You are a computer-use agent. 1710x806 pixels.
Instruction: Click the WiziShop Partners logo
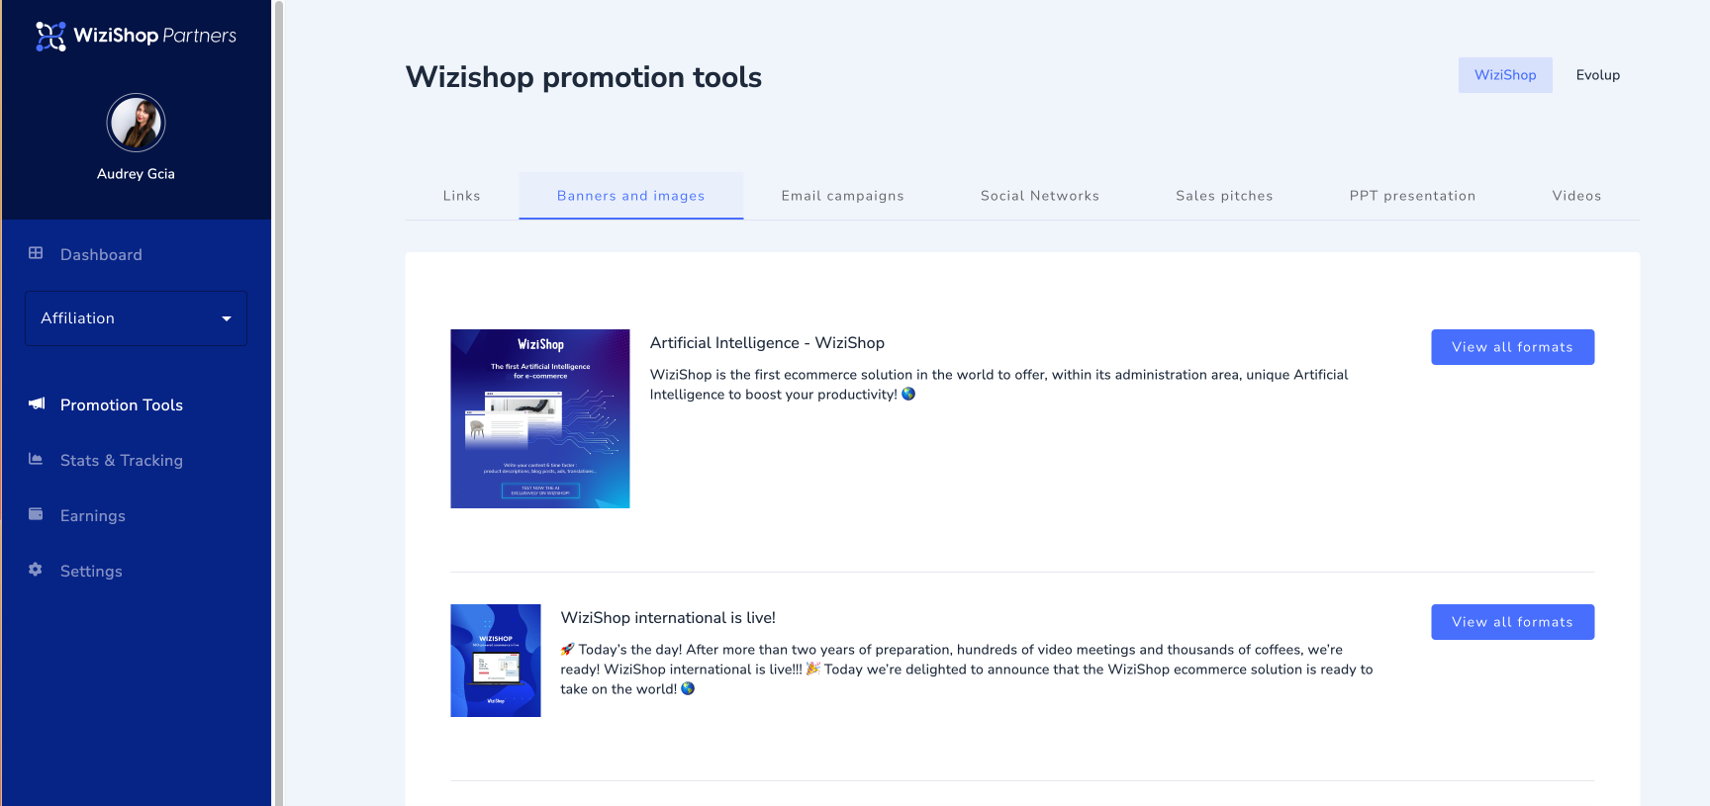[x=136, y=36]
